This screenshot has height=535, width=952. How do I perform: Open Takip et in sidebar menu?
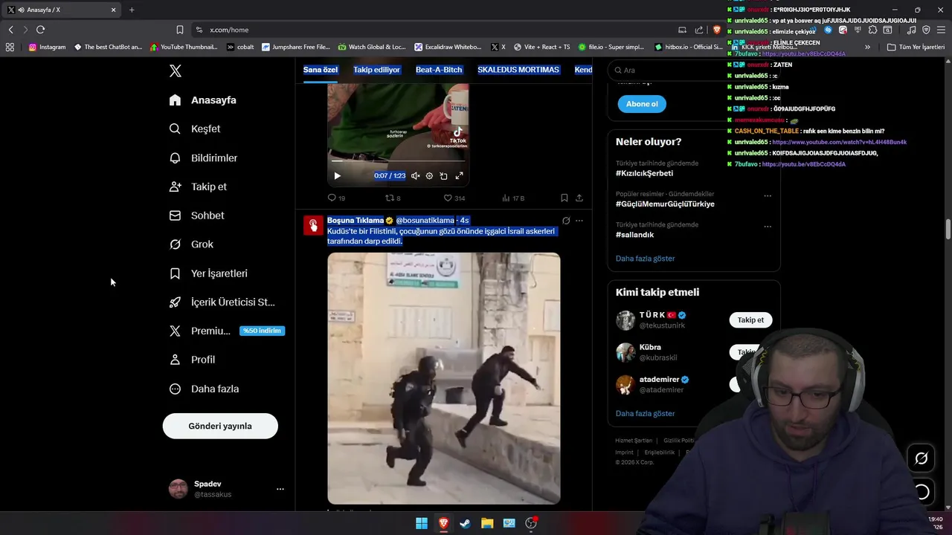click(x=198, y=187)
